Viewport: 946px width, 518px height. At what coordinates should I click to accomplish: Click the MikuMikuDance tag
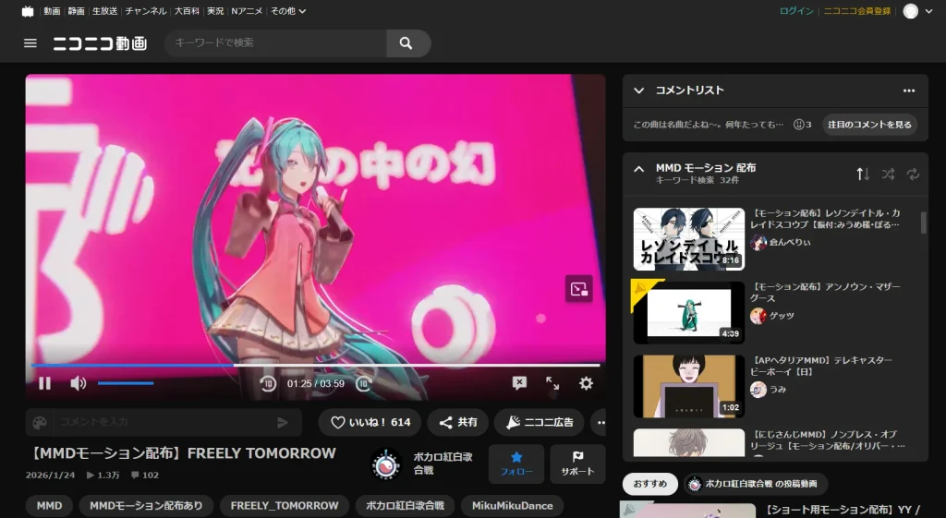click(x=512, y=506)
